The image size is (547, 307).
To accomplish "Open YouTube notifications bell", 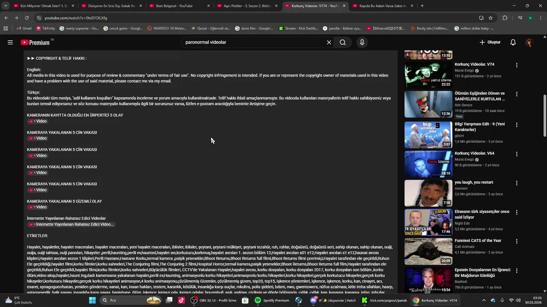I will pyautogui.click(x=513, y=42).
